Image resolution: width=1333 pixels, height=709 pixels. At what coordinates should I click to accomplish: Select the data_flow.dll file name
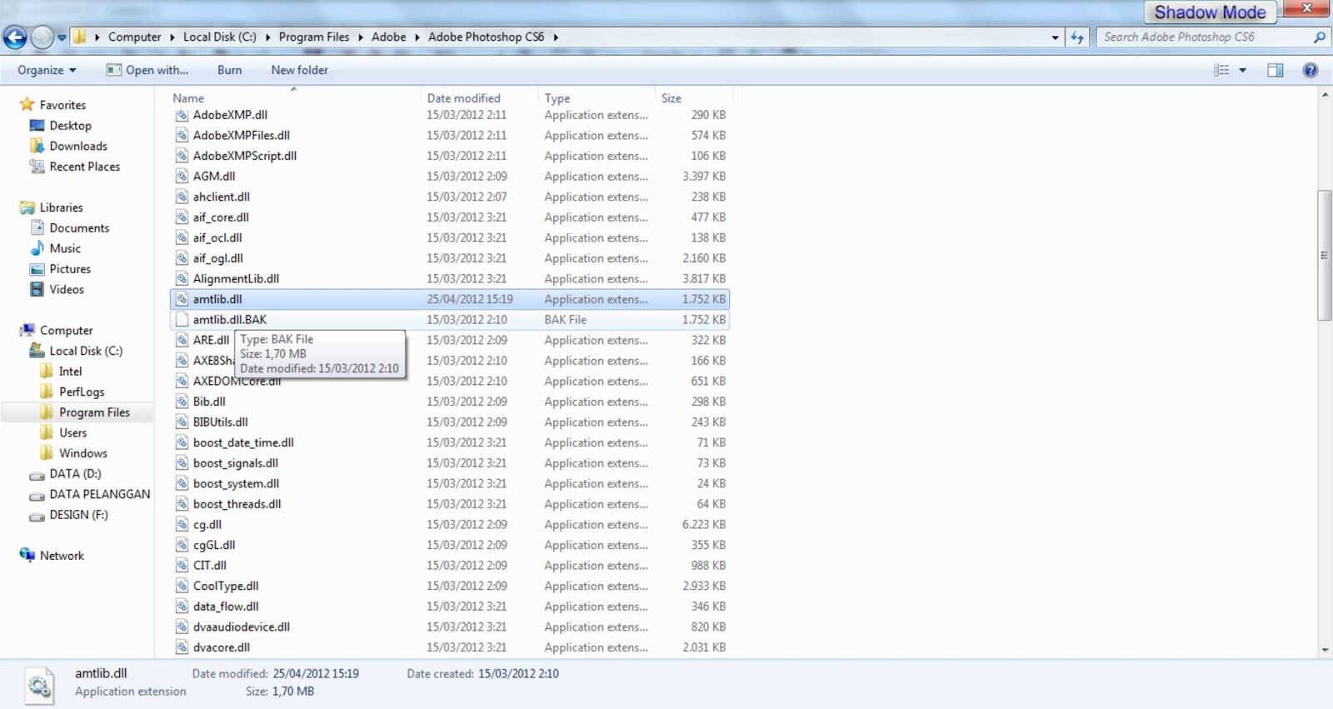(226, 607)
